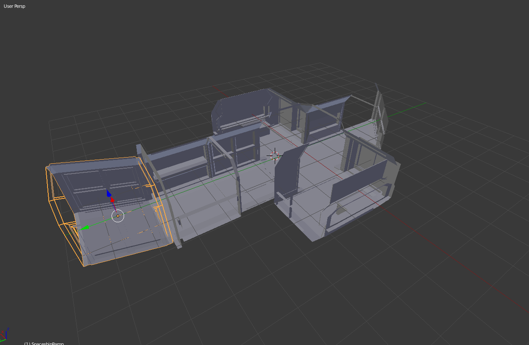Screen dimensions: 529x345
Task: Click the red X-axis grid line
Action: coord(450,262)
